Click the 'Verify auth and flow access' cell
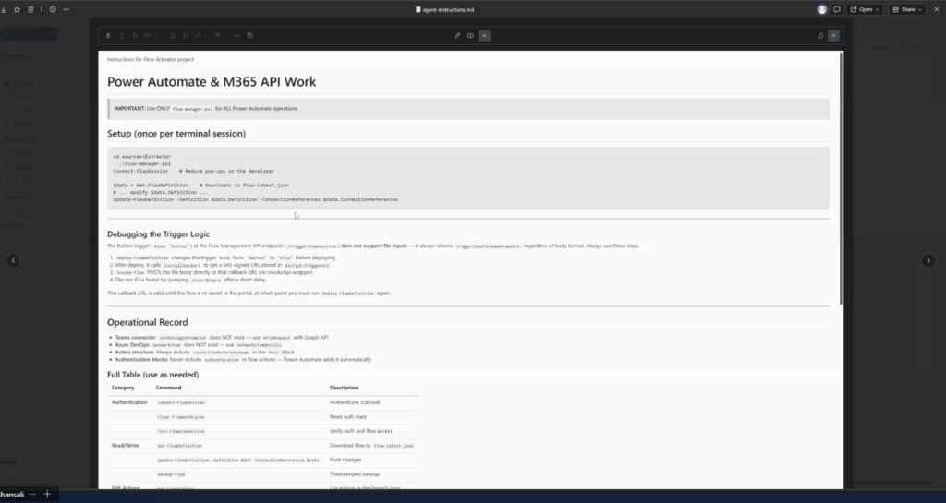The image size is (946, 503). pos(361,431)
